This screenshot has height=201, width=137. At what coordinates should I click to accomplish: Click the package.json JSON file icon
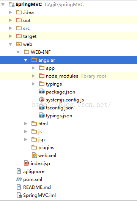pyautogui.click(x=42, y=92)
